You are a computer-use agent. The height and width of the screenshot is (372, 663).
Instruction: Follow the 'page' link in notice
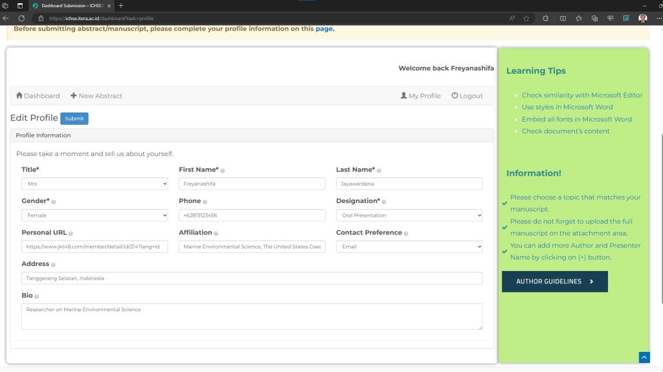(324, 28)
